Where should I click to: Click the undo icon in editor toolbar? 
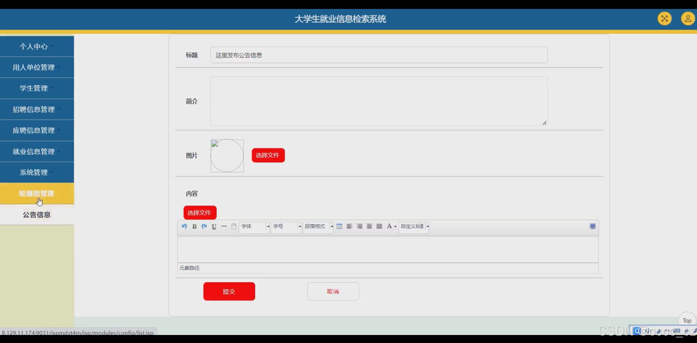pyautogui.click(x=184, y=226)
